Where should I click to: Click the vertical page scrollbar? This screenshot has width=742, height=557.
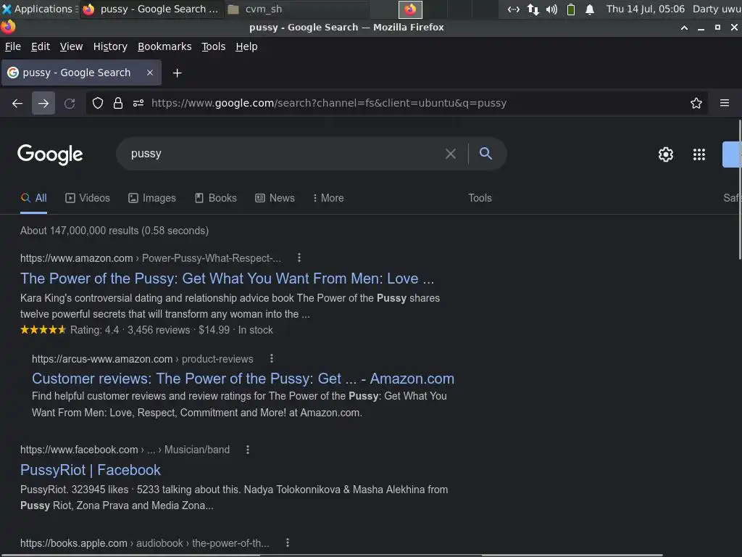coord(739,189)
